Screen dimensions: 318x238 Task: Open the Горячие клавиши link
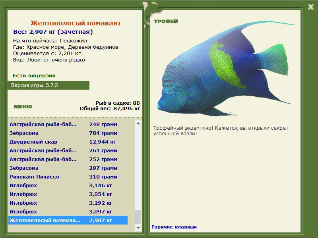click(x=174, y=227)
